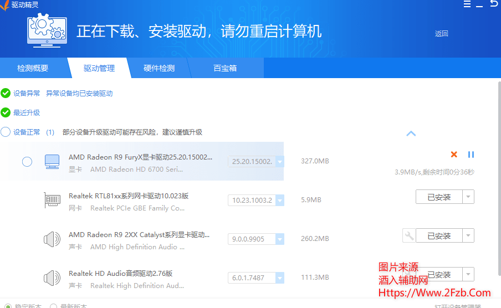Click the 返回 link in header
The height and width of the screenshot is (308, 501).
[441, 34]
